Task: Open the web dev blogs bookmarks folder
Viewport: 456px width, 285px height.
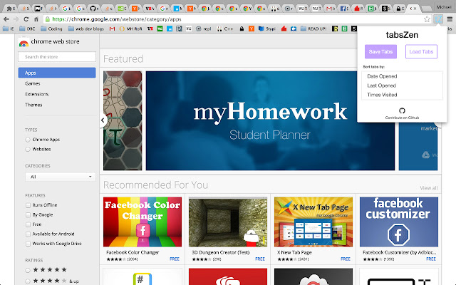Action: 85,28
